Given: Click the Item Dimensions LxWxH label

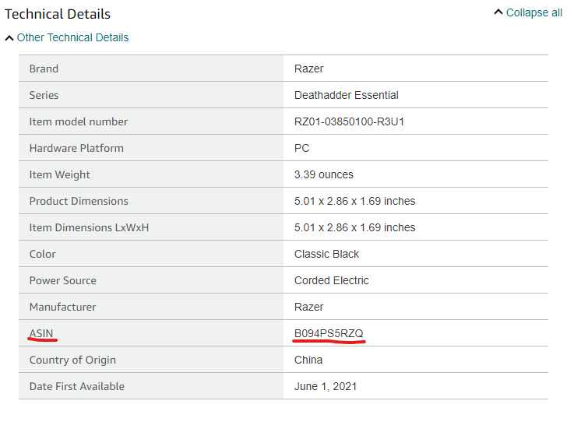Looking at the screenshot, I should (x=89, y=227).
